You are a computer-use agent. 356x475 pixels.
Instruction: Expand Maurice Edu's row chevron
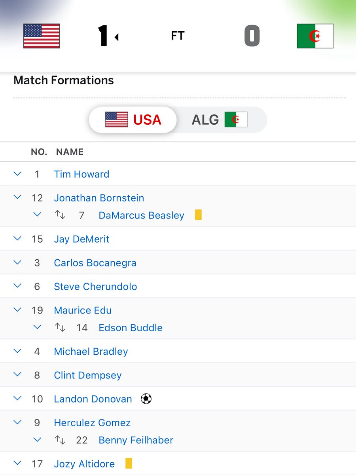click(17, 310)
